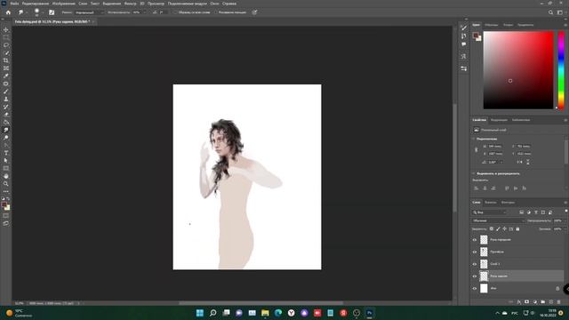The image size is (569, 320).
Task: Open smudge 'Режим' mode dropdown
Action: pos(89,12)
